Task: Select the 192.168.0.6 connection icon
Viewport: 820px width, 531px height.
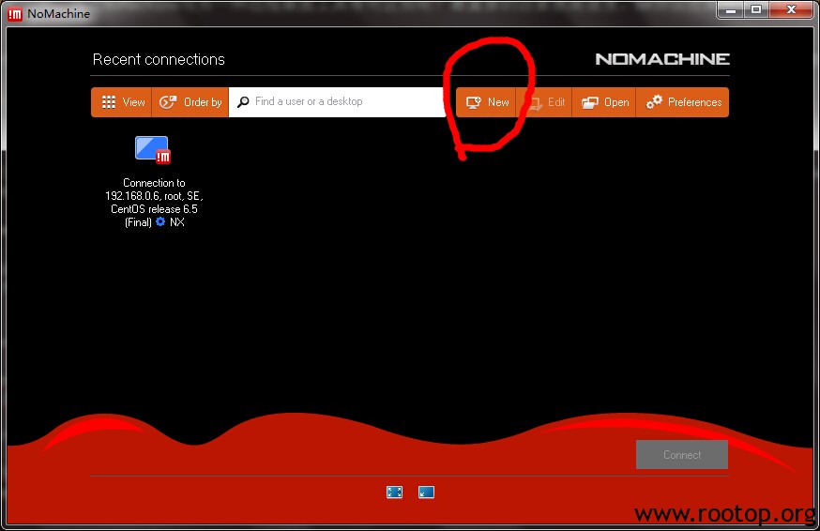Action: click(x=153, y=150)
